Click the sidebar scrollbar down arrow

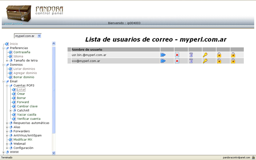(54, 153)
